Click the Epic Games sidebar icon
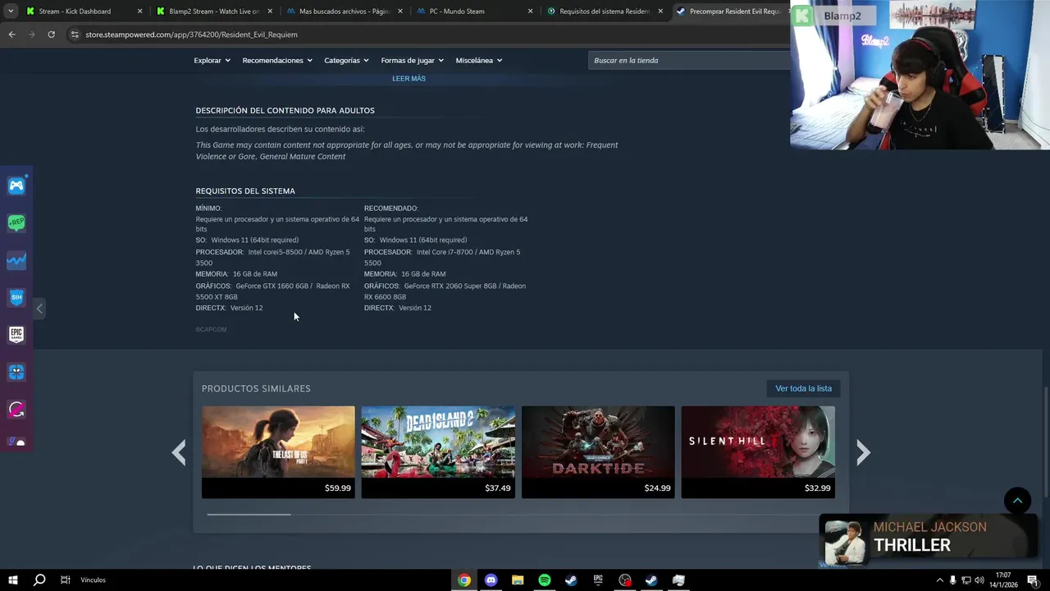 point(16,334)
